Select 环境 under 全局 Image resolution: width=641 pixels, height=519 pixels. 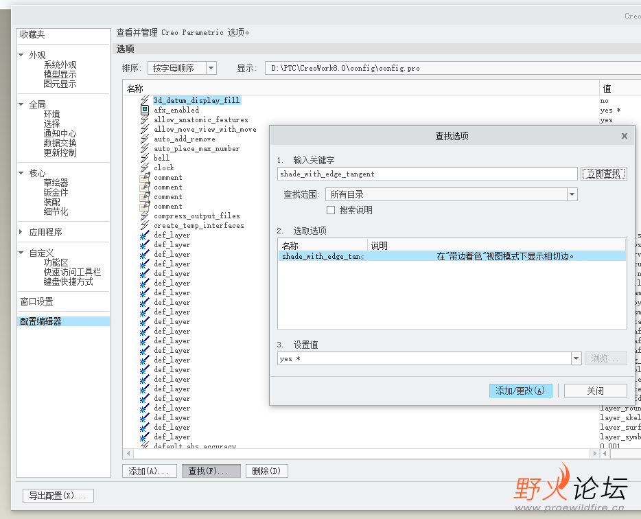point(52,114)
